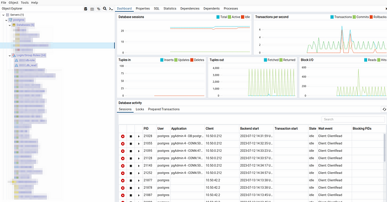Viewport: 387px width, 202px height.
Task: Cancel active query for PID 21878
Action: click(x=131, y=188)
